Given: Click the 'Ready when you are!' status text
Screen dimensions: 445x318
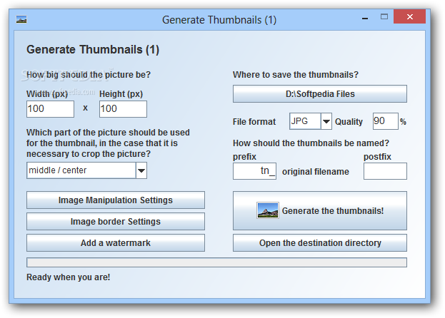Looking at the screenshot, I should [x=68, y=277].
